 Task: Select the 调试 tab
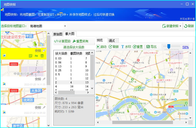click(113, 41)
